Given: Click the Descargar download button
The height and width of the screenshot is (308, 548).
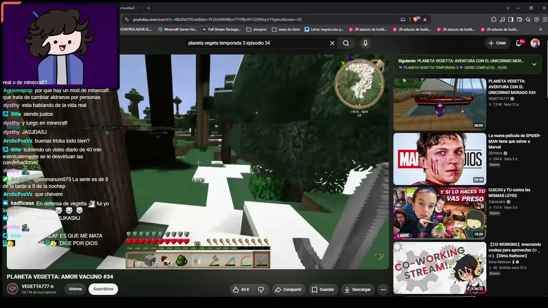Looking at the screenshot, I should pos(357,290).
